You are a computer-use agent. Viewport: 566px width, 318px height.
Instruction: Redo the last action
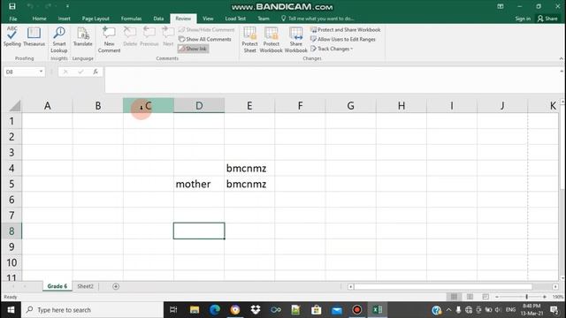(x=48, y=6)
